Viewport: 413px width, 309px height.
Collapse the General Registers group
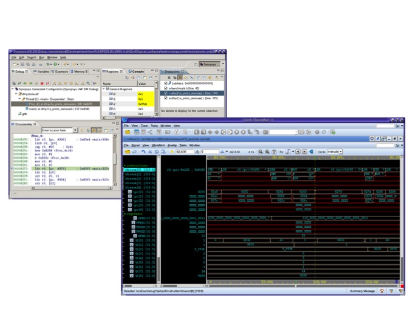[x=104, y=89]
